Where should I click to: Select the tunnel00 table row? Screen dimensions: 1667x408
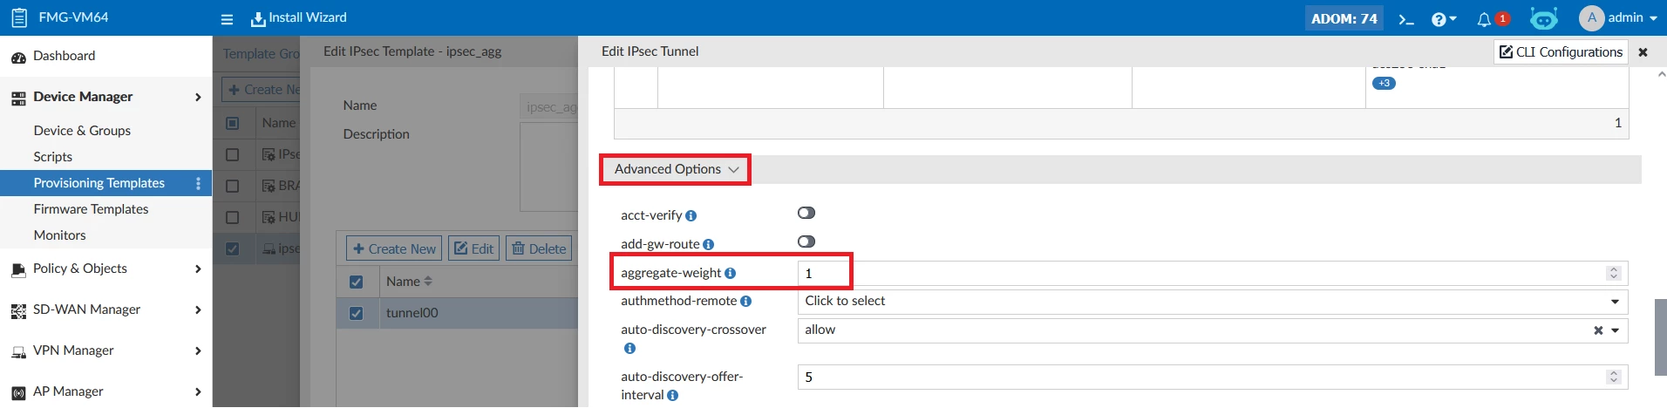point(457,313)
